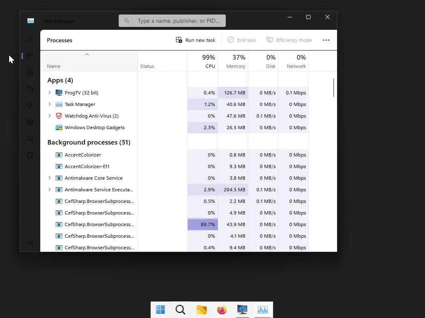Sort processes by Memory column
The width and height of the screenshot is (425, 318).
(x=233, y=61)
